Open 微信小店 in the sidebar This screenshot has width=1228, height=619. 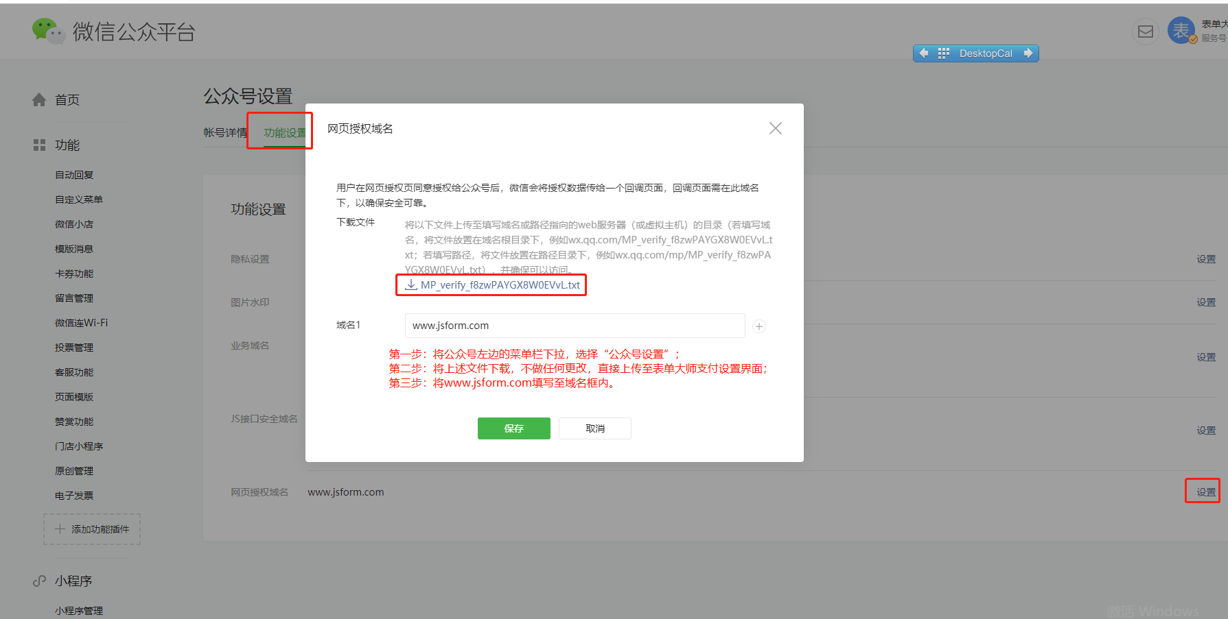[74, 224]
